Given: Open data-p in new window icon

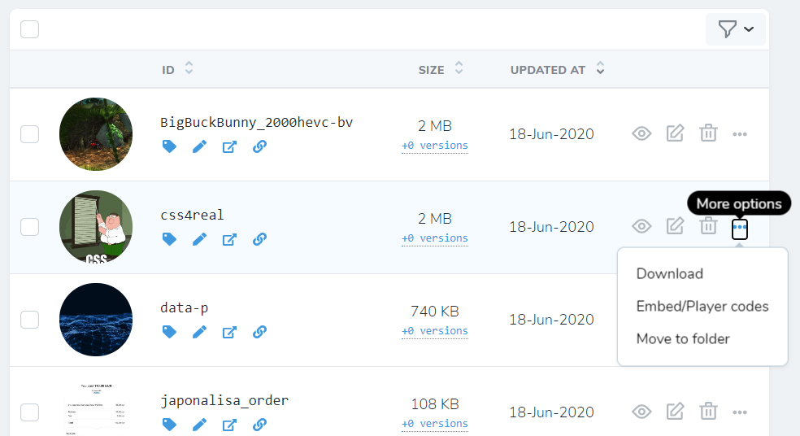Looking at the screenshot, I should 229,333.
